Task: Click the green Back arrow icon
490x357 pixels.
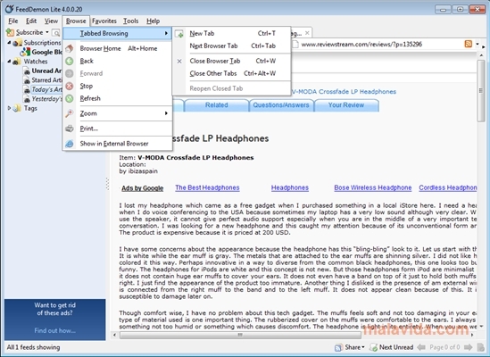Action: point(70,61)
